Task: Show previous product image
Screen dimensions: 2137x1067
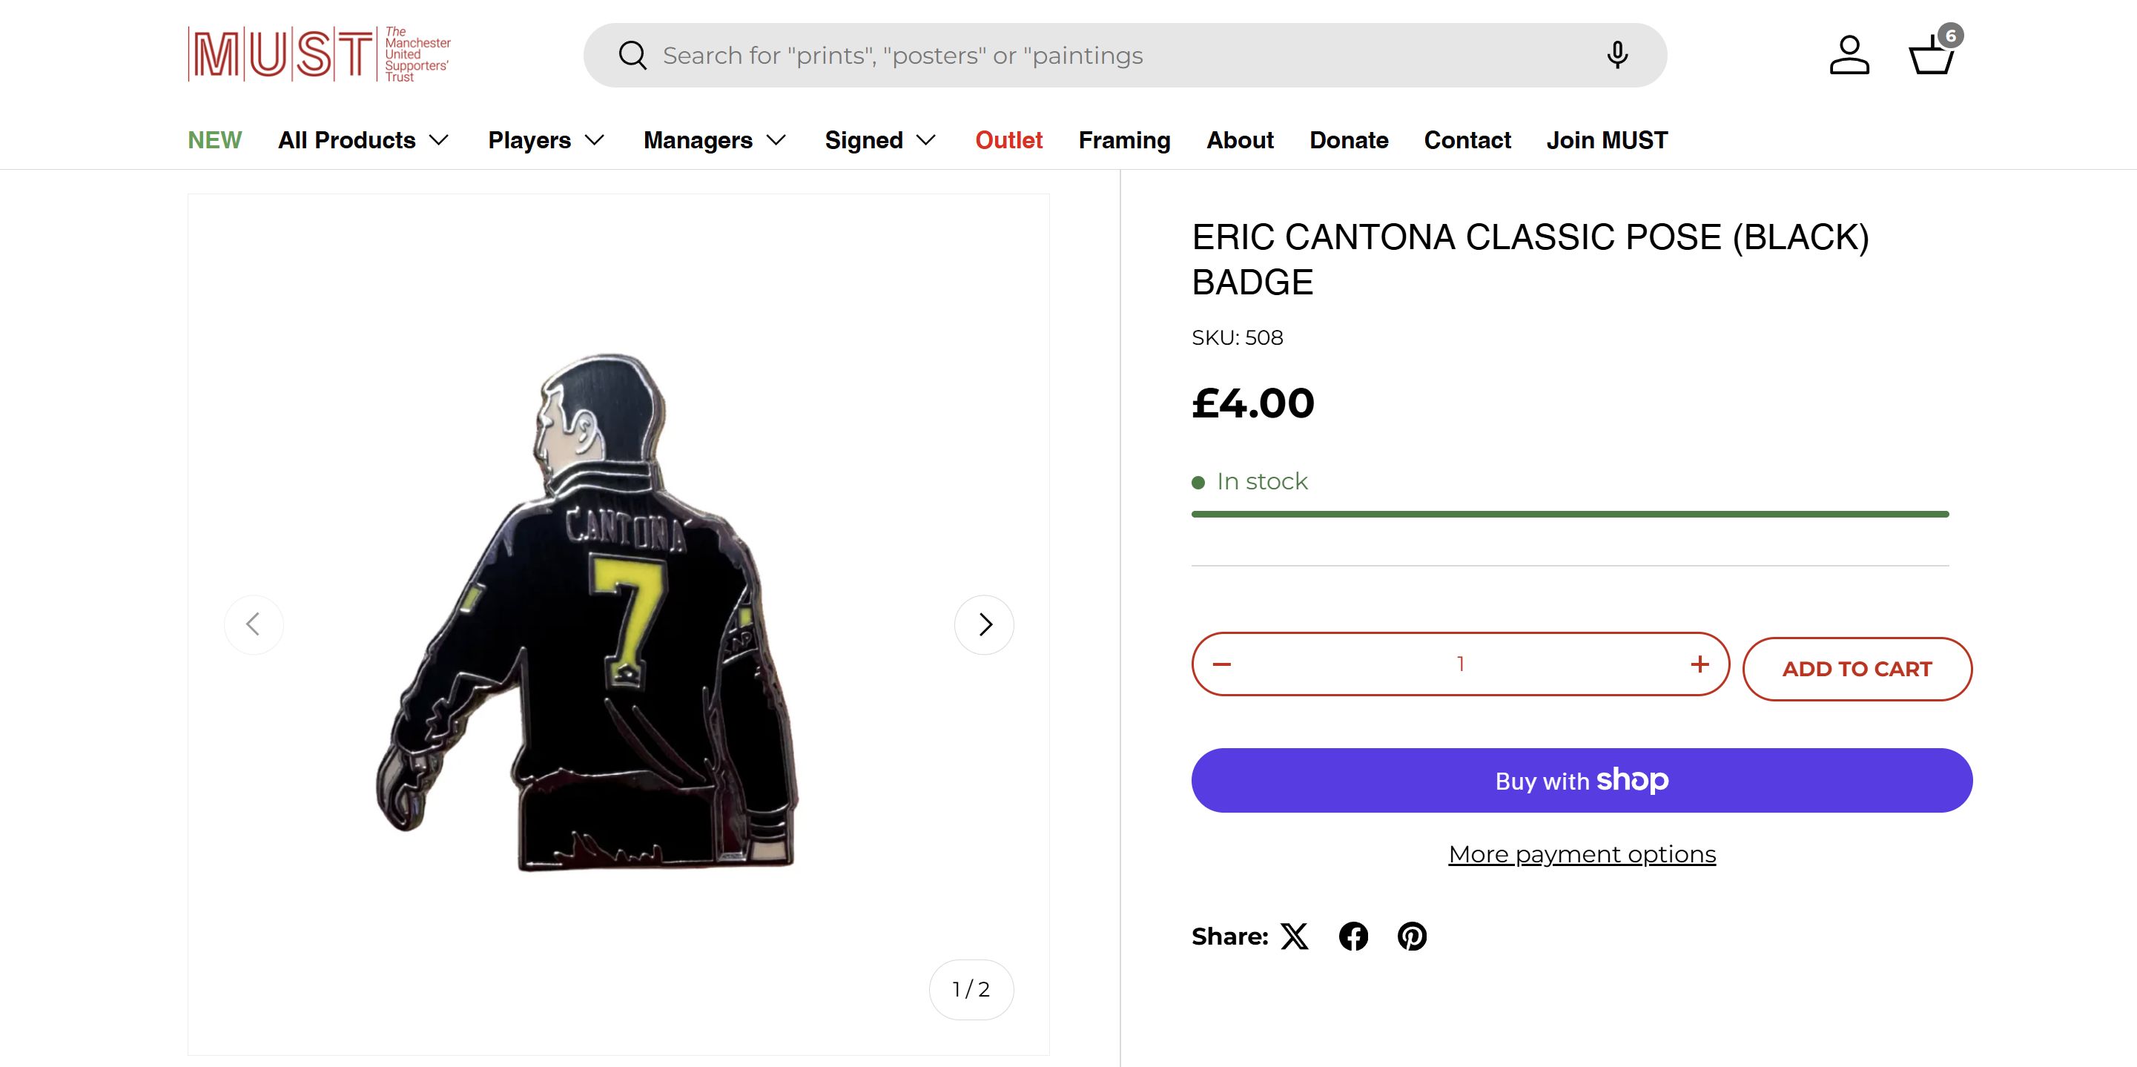Action: click(254, 624)
